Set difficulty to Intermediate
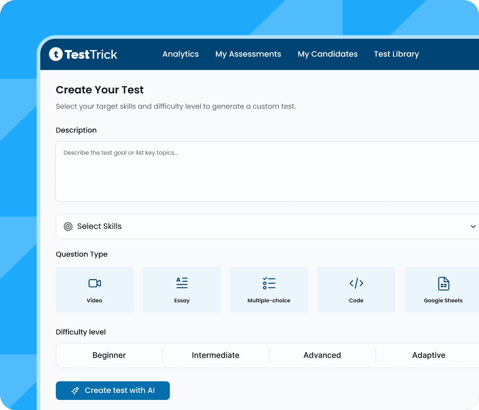 [x=215, y=355]
